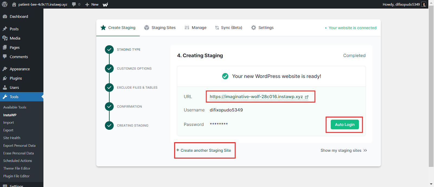Open the Appearance menu item
434x187 pixels.
point(22,69)
